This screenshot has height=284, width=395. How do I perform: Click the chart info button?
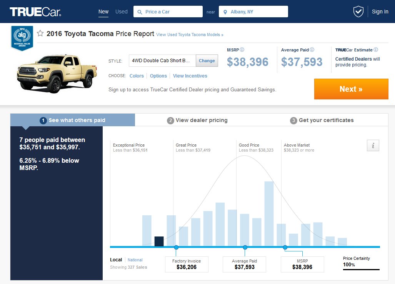click(x=373, y=145)
